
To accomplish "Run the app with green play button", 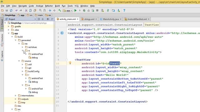I will coord(76,11).
